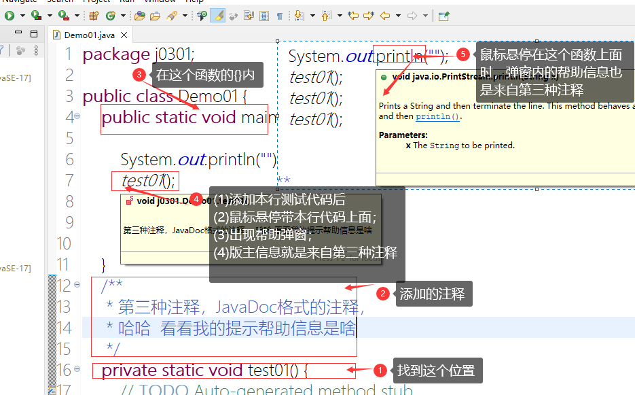The image size is (635, 395).
Task: Collapse the Javadoc comment fold at line 12
Action: 77,285
